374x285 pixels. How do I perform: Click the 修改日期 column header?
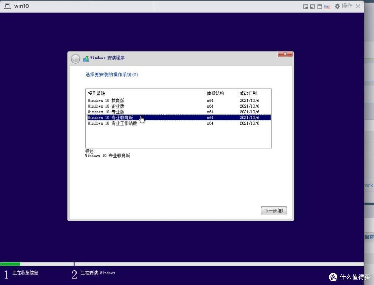click(x=254, y=93)
